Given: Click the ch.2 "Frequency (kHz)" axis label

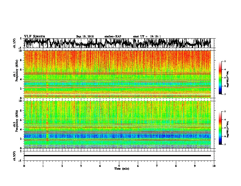Looking at the screenshot, I should 17,121.
